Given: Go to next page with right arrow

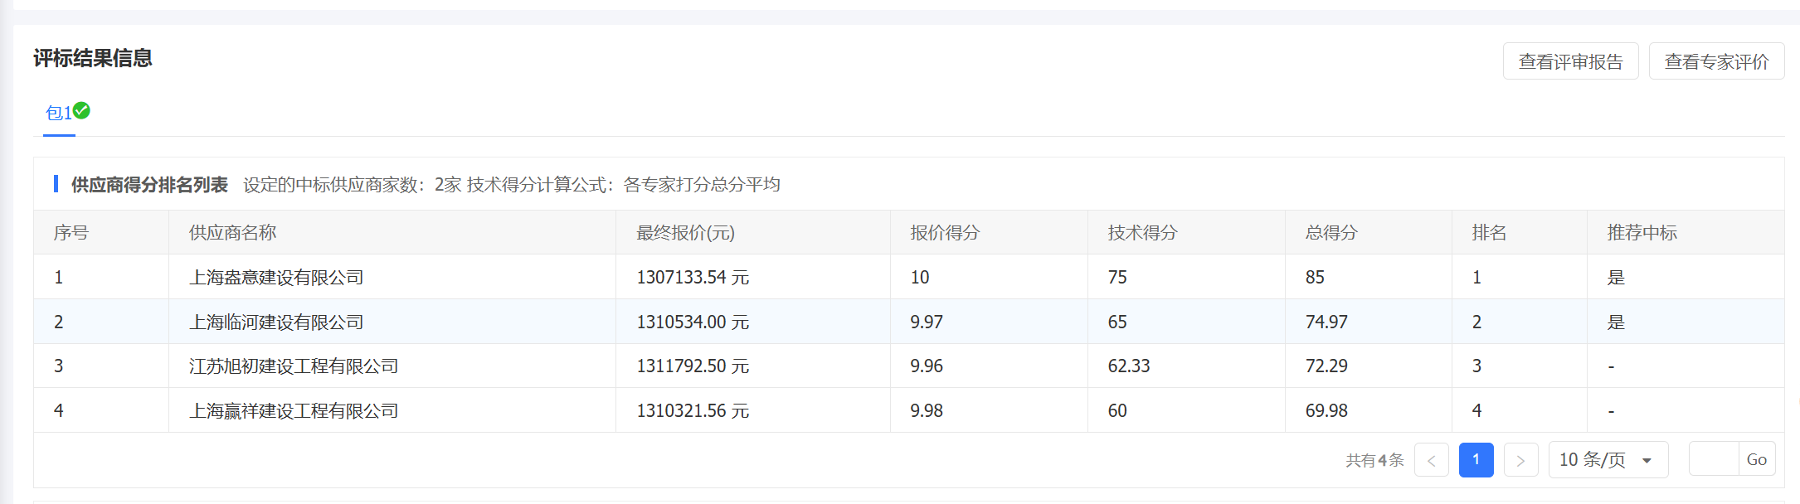Looking at the screenshot, I should pyautogui.click(x=1520, y=460).
